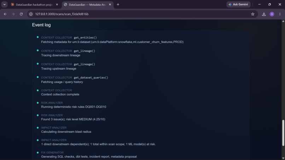
Task: Click the Tracing downstream lineage entry
Action: coord(60,55)
